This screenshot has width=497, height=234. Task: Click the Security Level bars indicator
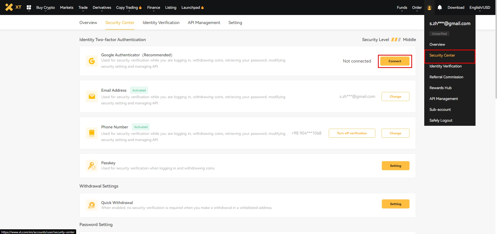[x=396, y=40]
